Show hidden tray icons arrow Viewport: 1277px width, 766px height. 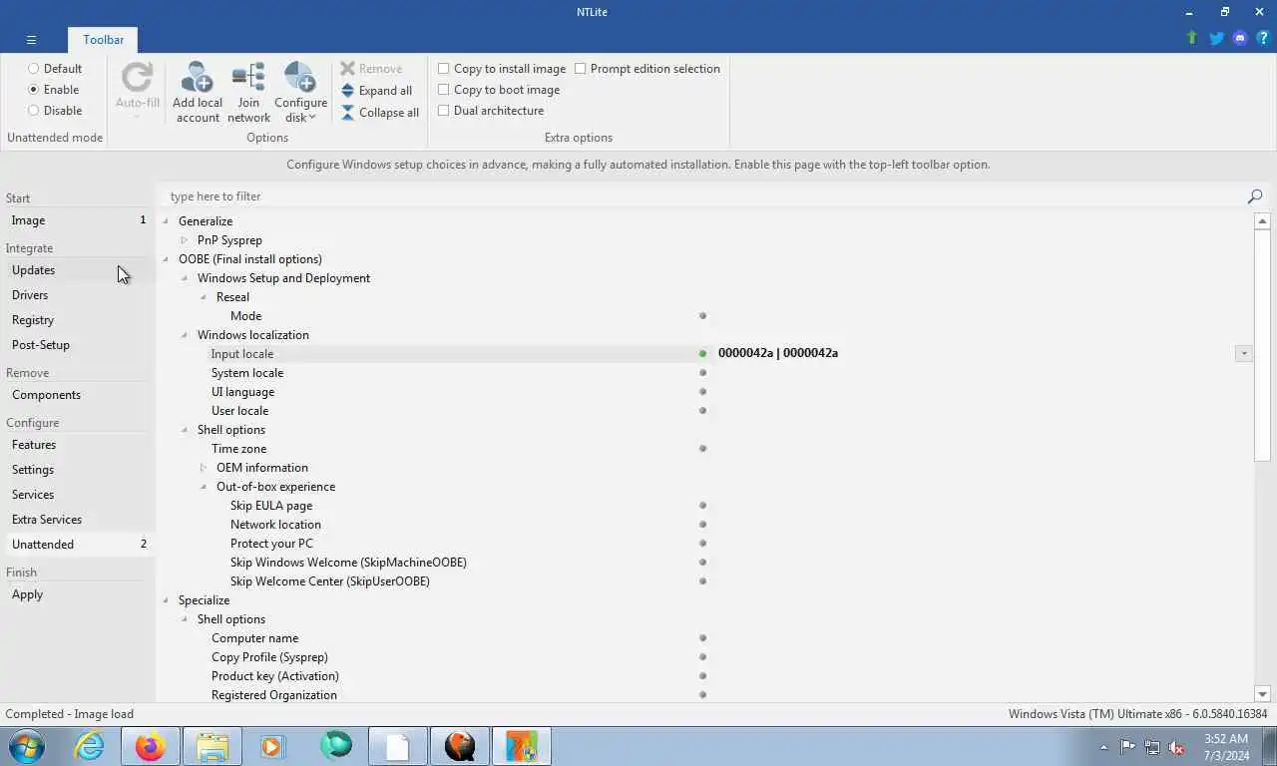[1103, 747]
